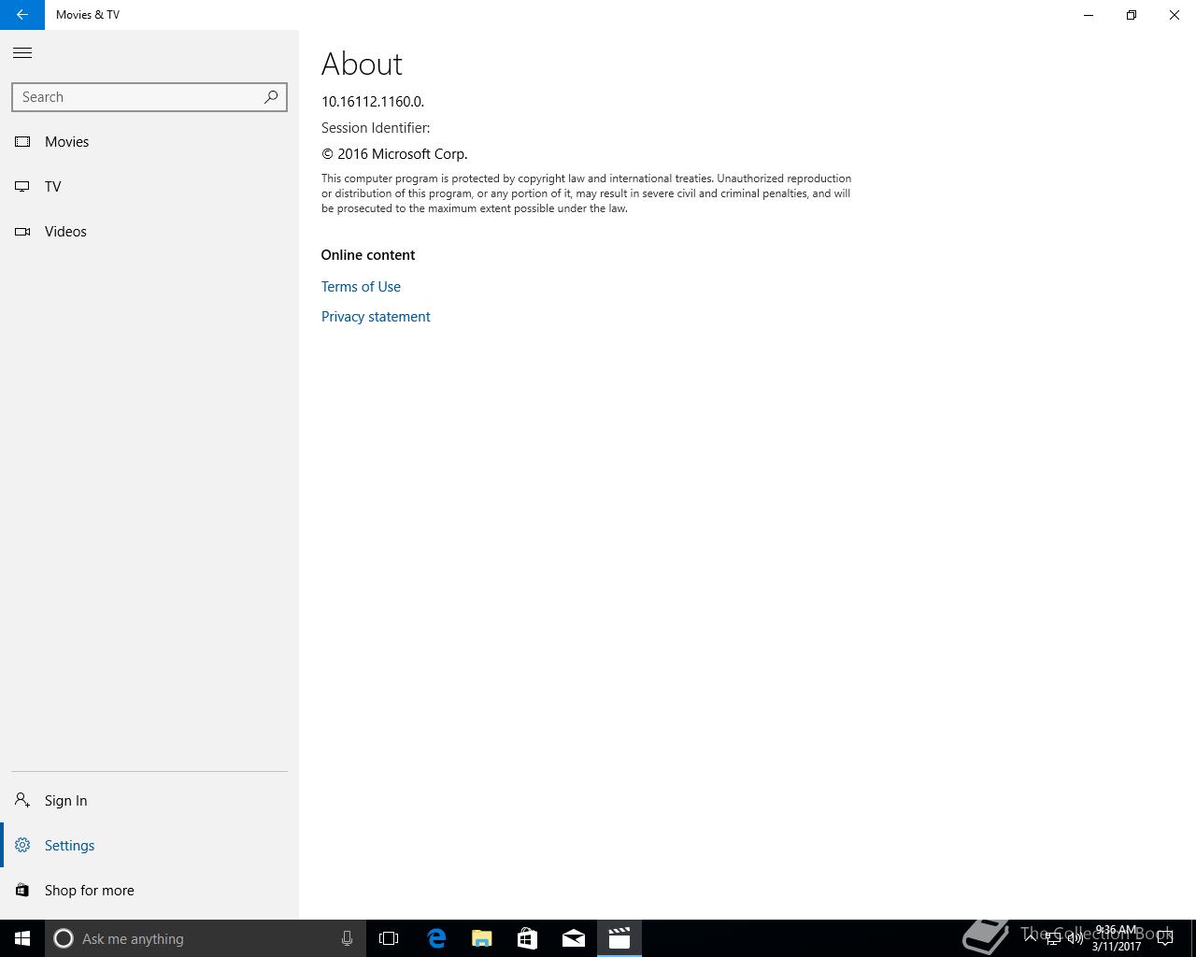The height and width of the screenshot is (957, 1196).
Task: Open the Action Center notifications icon
Action: click(x=1165, y=938)
